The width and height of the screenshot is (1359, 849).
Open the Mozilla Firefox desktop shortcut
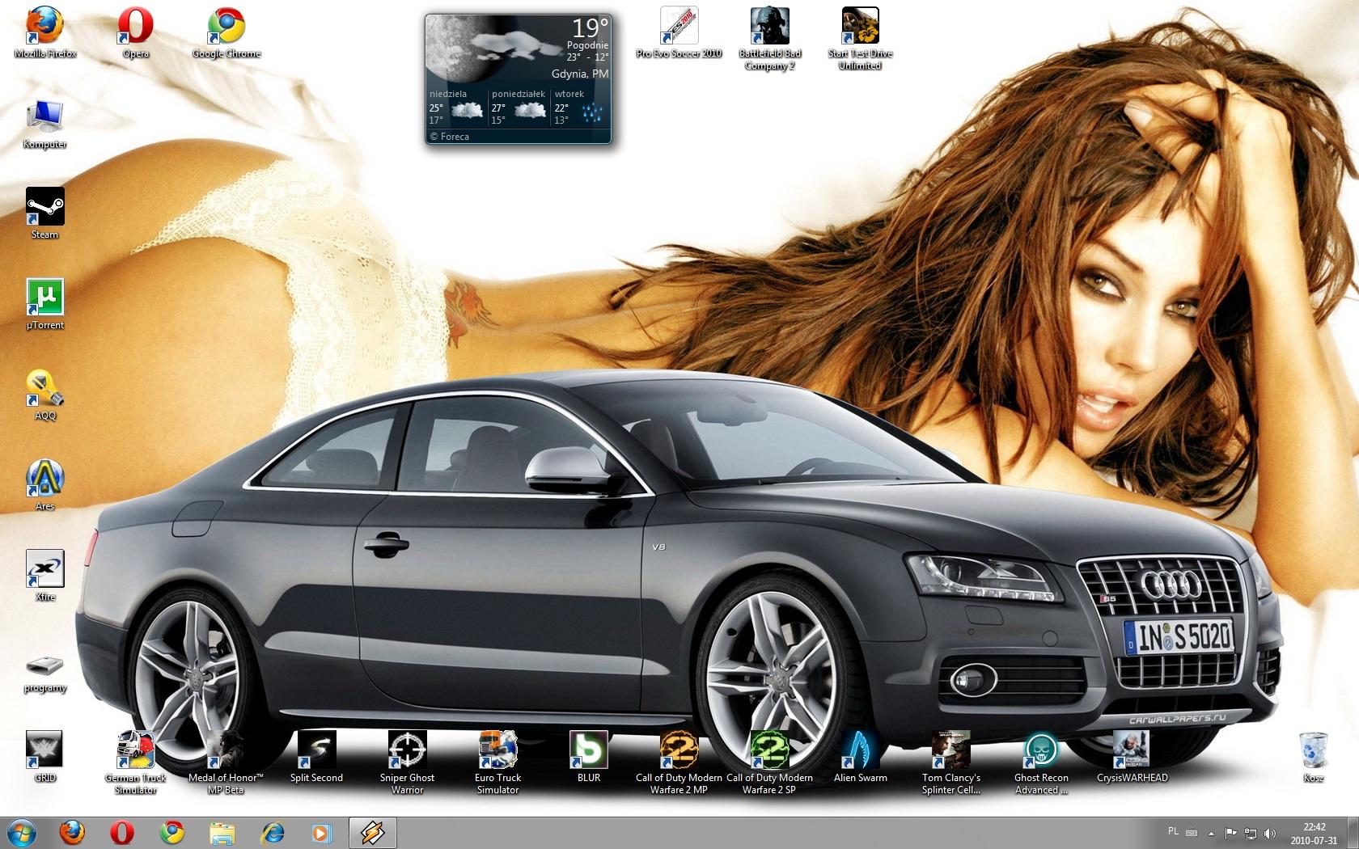tap(45, 33)
